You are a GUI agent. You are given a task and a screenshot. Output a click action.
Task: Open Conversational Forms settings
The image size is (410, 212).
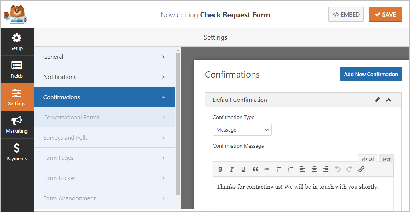105,117
